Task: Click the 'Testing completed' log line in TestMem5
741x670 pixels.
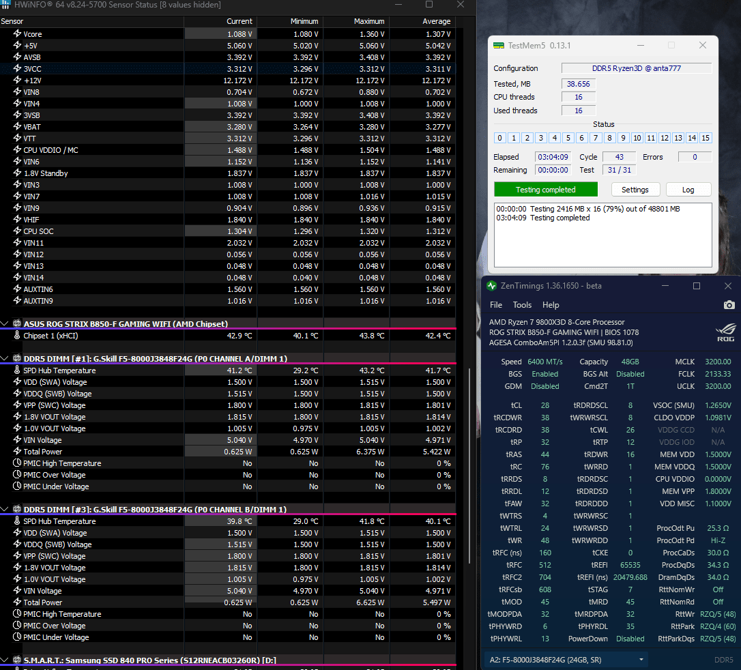Action: pos(543,218)
